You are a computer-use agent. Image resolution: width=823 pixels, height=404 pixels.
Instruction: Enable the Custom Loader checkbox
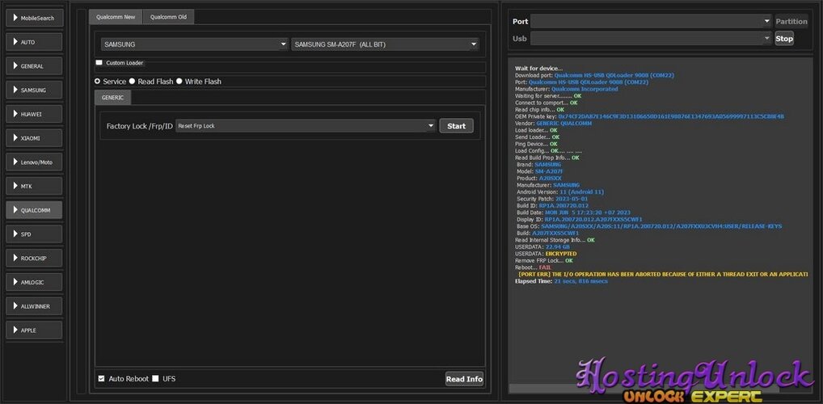(x=99, y=62)
